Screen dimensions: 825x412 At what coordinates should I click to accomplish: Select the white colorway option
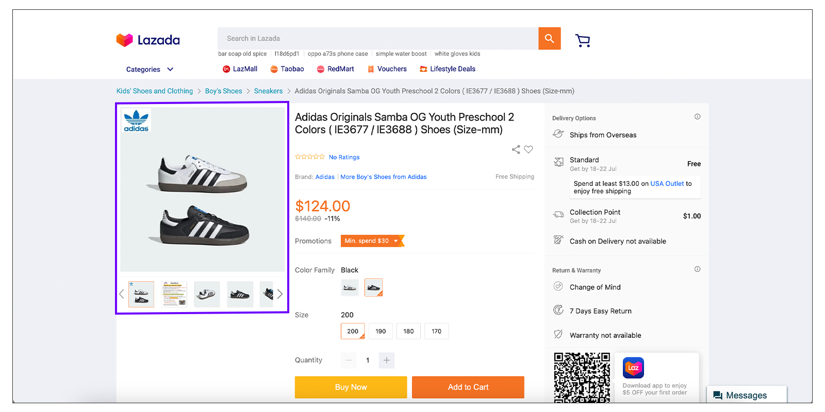(350, 287)
